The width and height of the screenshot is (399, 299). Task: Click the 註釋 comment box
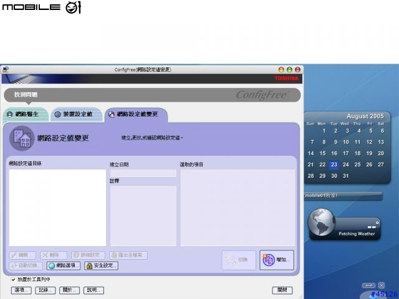(x=143, y=216)
